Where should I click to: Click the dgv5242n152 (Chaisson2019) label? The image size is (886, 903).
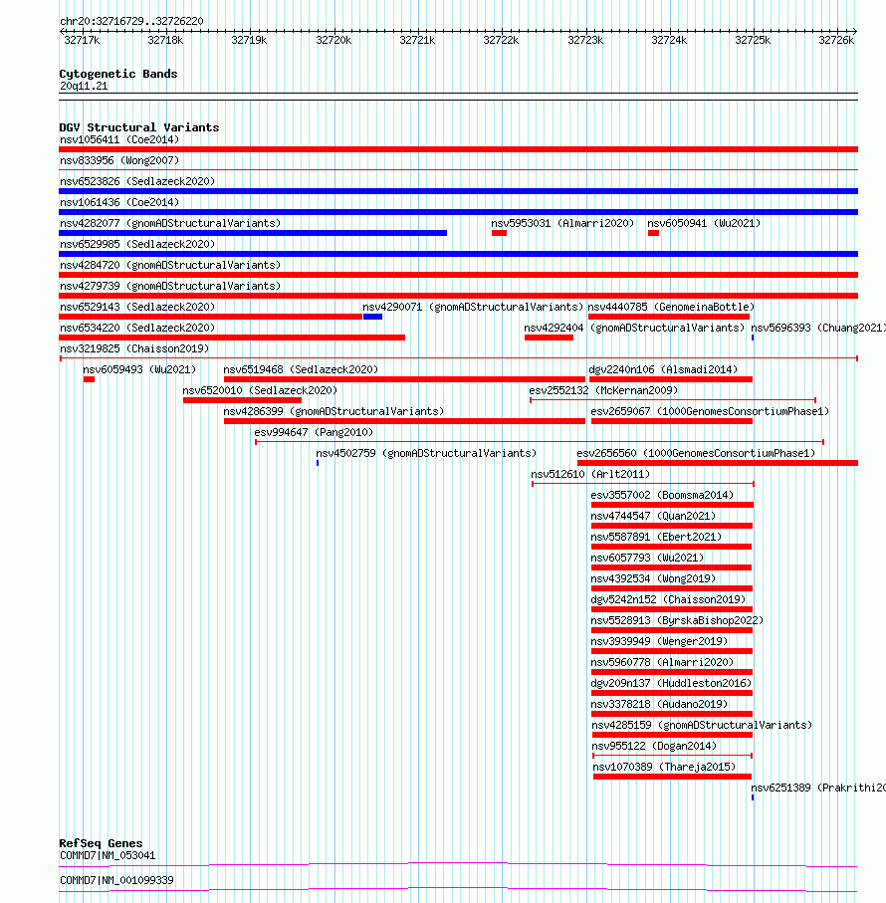pyautogui.click(x=668, y=599)
